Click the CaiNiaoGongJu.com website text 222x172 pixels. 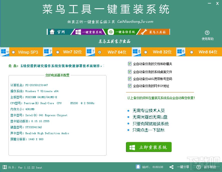[x=135, y=22]
